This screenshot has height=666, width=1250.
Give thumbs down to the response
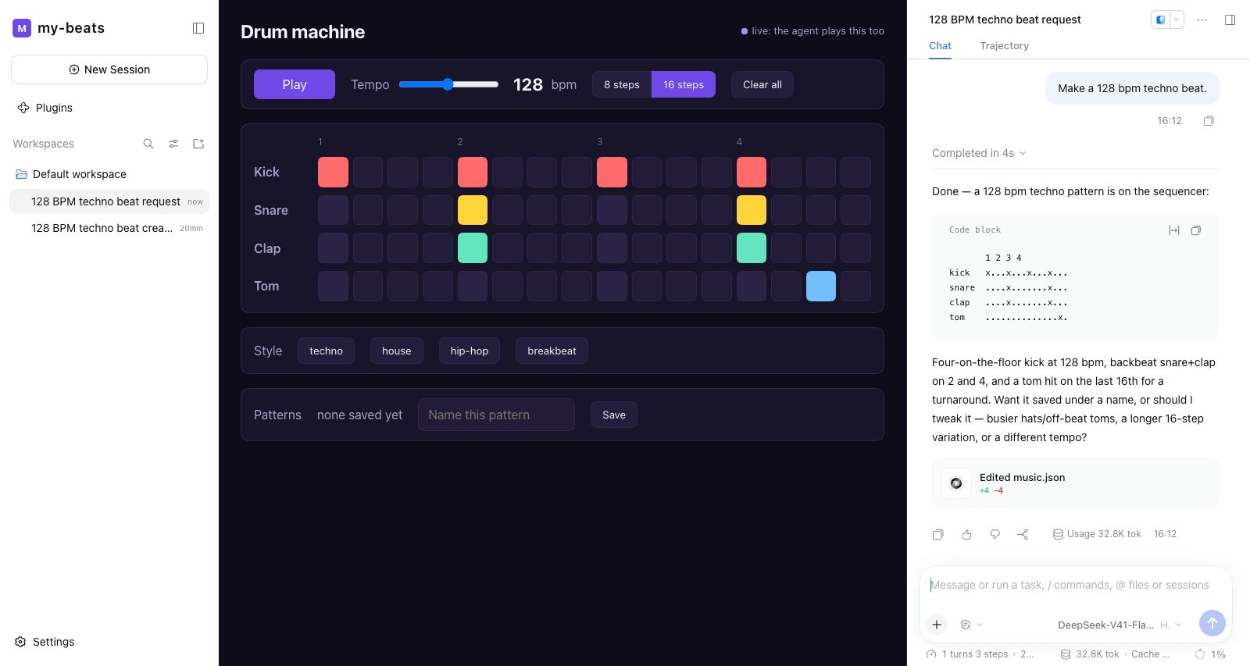coord(995,534)
